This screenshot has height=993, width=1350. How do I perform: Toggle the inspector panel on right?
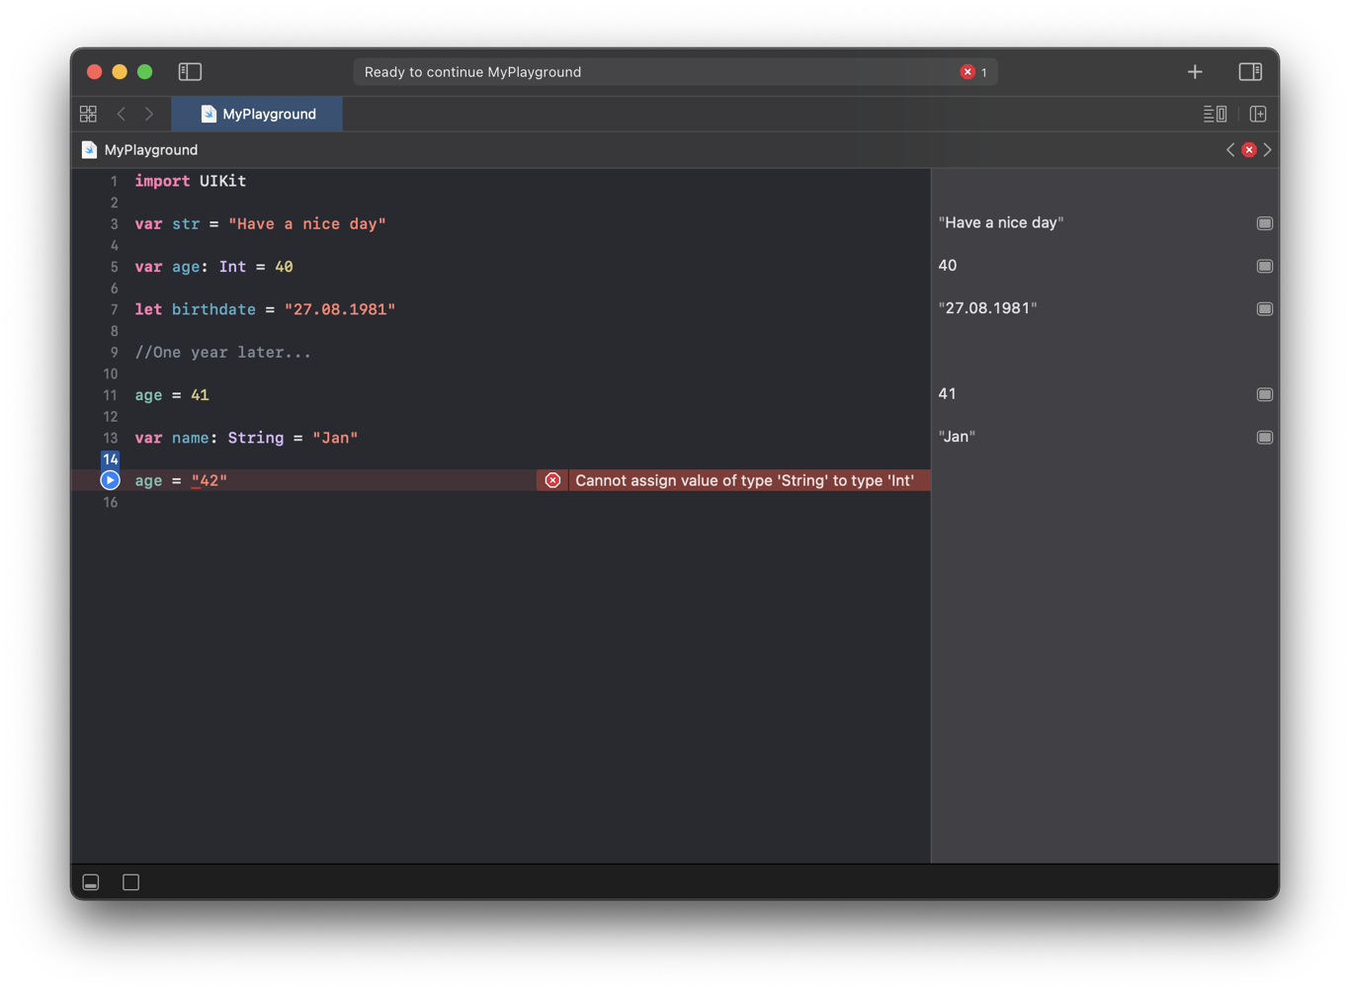[x=1250, y=71]
